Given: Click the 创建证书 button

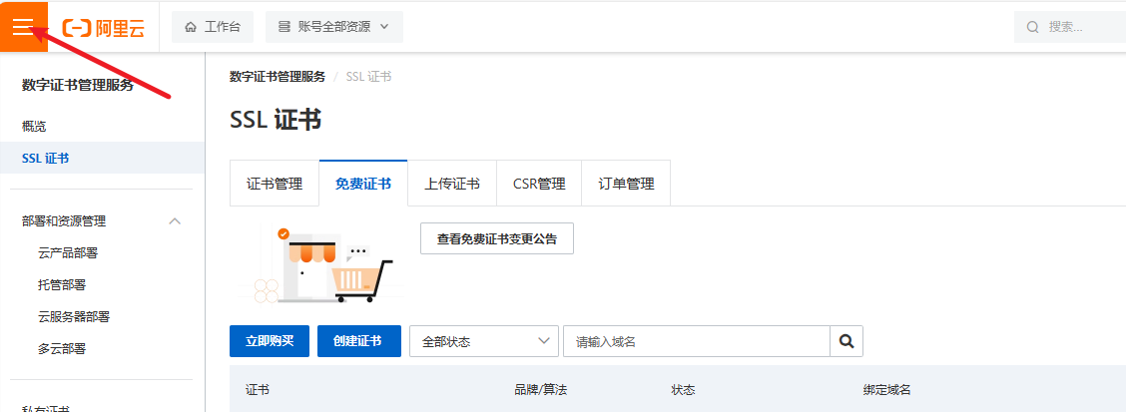Looking at the screenshot, I should [x=359, y=341].
